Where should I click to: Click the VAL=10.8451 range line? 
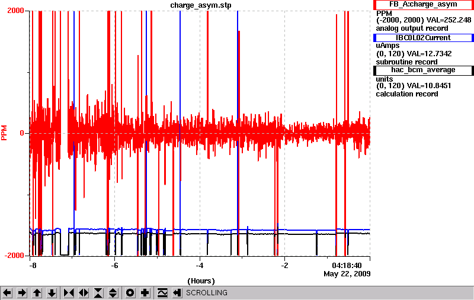414,86
